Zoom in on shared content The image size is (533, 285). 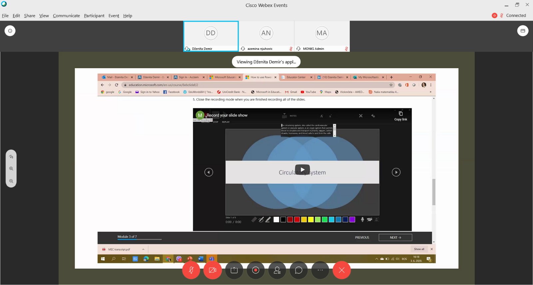[11, 169]
